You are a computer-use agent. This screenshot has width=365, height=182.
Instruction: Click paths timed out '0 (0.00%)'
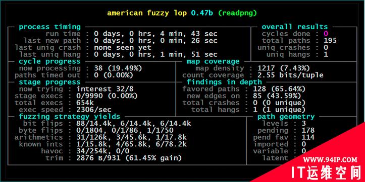click(x=114, y=75)
